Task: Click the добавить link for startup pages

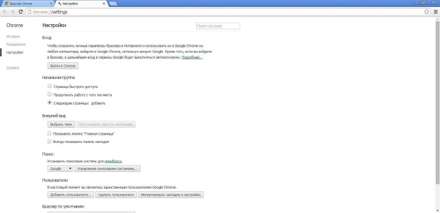Action: 98,103
